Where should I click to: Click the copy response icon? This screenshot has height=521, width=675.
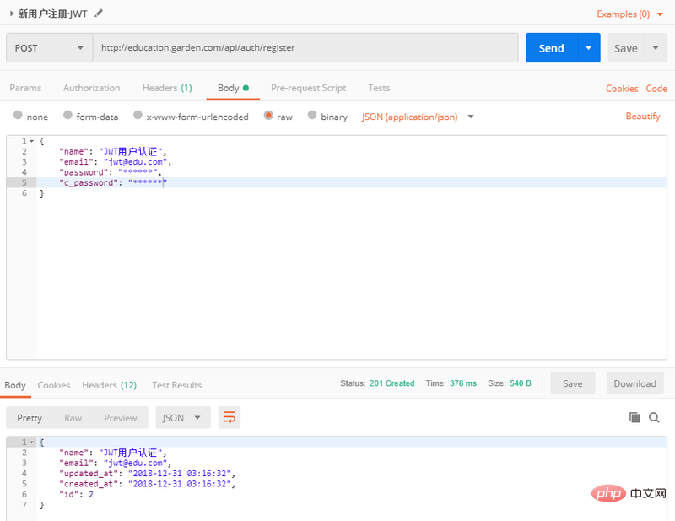click(634, 417)
